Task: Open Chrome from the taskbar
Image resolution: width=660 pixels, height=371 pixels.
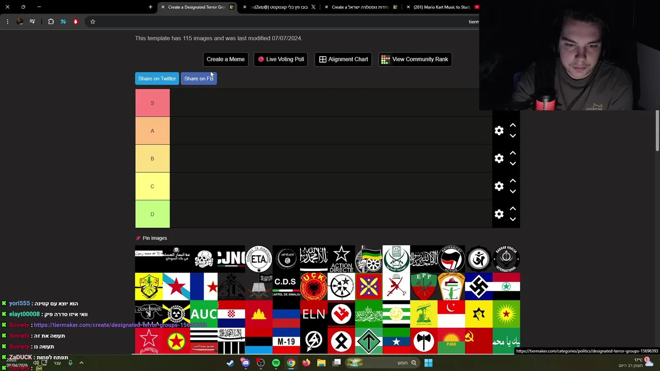Action: point(291,363)
